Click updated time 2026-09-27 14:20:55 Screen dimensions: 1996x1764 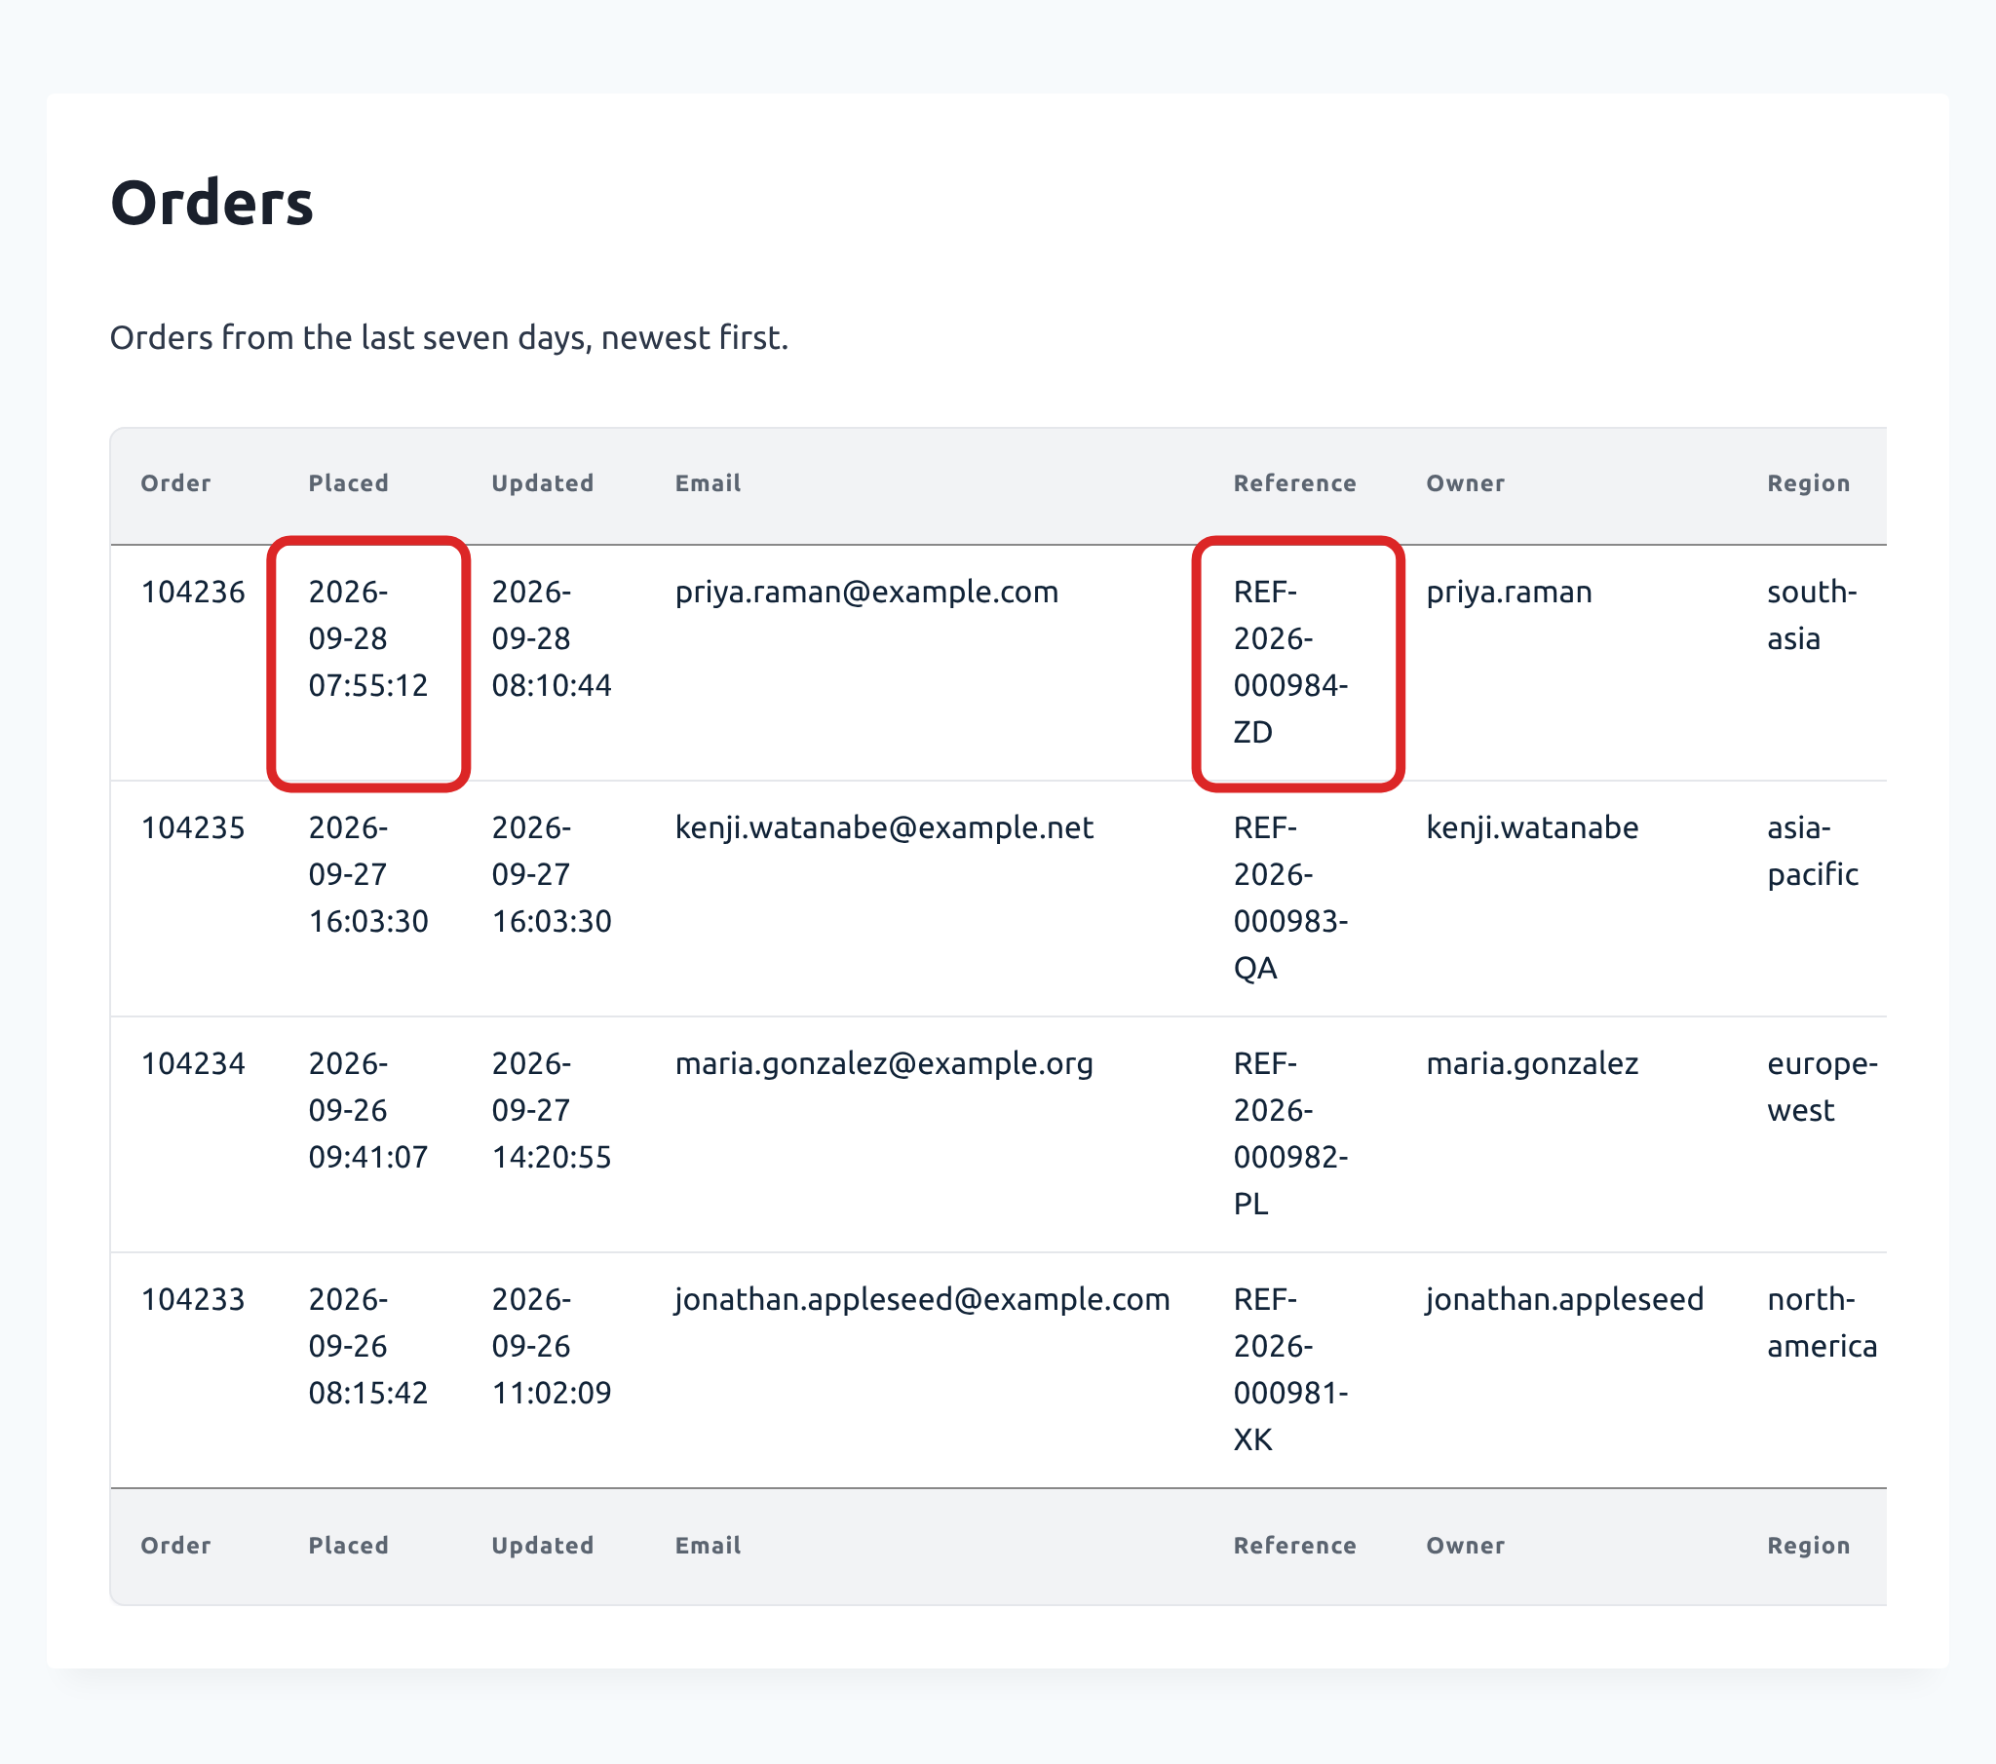point(552,1111)
